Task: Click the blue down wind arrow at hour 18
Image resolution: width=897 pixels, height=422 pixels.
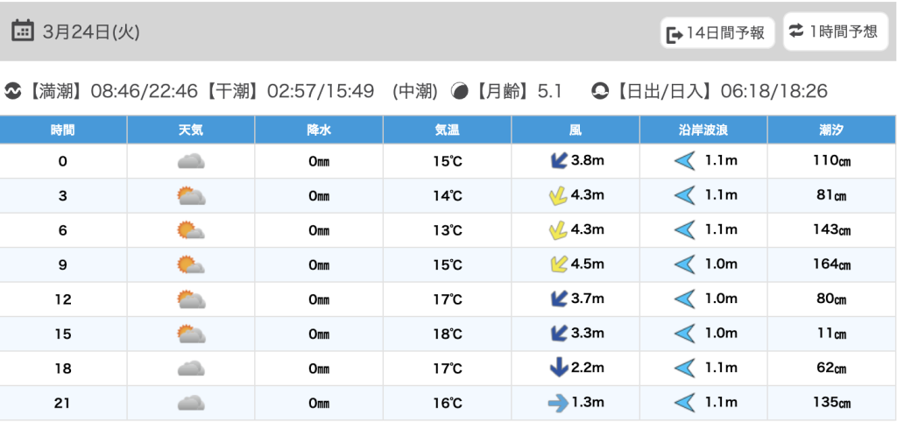Action: 558,369
